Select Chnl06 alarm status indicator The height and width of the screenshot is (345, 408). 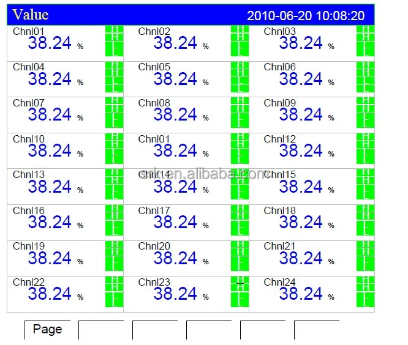click(365, 77)
